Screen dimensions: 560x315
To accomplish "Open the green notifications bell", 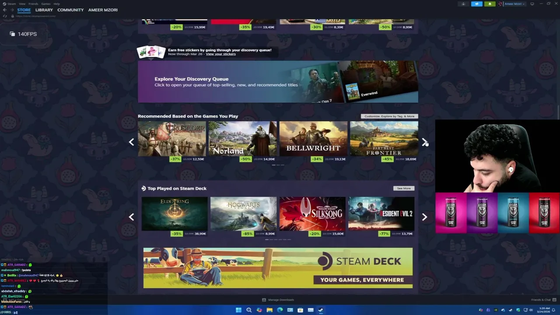I will coord(490,4).
